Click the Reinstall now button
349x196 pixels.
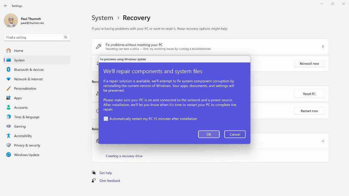[x=309, y=64]
